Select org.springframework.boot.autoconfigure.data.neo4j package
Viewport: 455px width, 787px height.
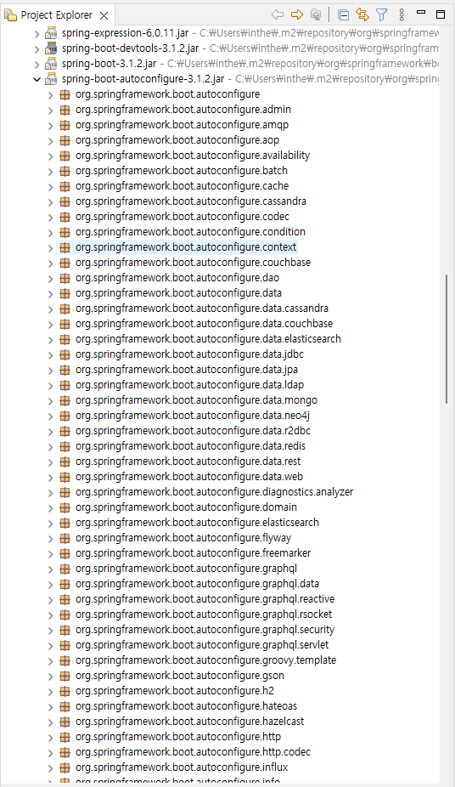193,416
